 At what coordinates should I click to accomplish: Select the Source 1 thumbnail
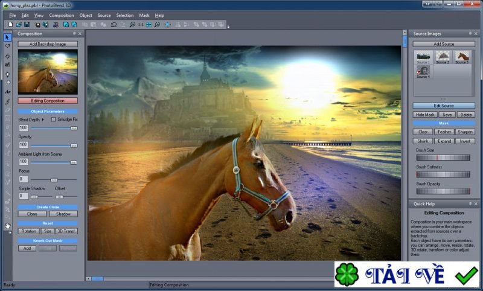point(423,57)
